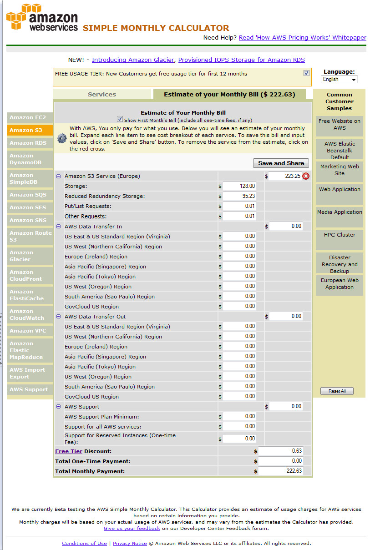Click the gear icon beside the bill description
This screenshot has height=550, width=370.
coord(62,138)
